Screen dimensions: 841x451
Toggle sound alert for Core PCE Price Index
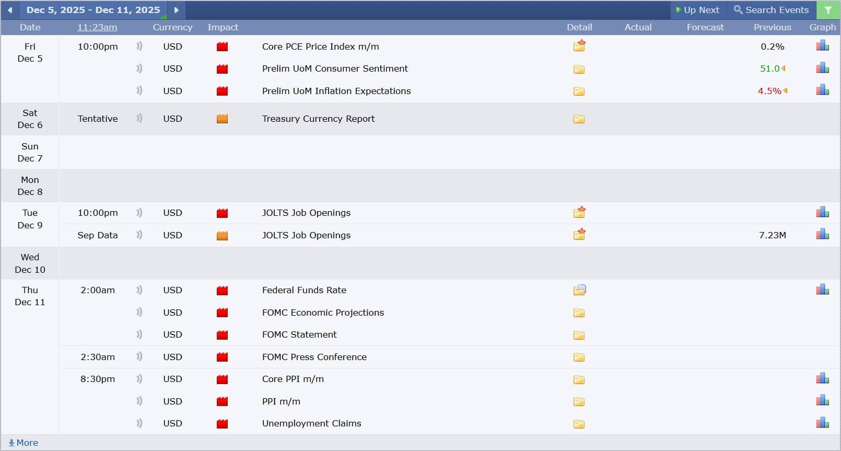pyautogui.click(x=139, y=47)
